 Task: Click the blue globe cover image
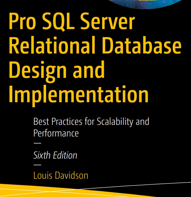145,4
